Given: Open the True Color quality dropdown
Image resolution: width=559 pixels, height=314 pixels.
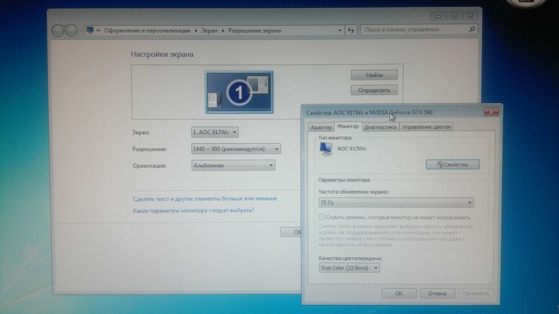Looking at the screenshot, I should point(349,268).
